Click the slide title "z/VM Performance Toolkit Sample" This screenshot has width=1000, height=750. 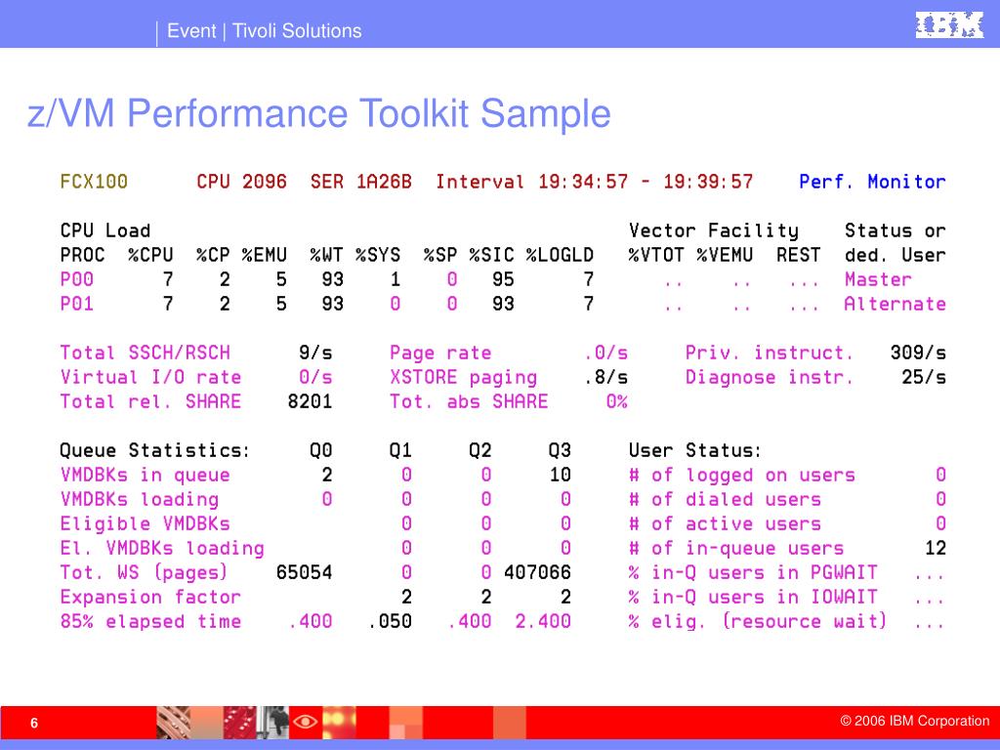tap(319, 113)
